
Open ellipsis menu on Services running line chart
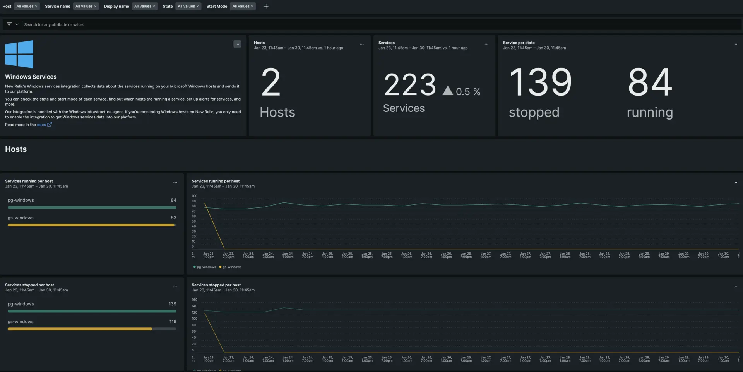tap(735, 182)
